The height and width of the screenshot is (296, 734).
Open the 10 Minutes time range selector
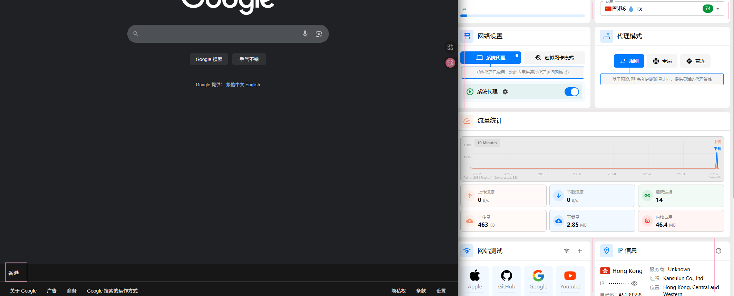[x=487, y=143]
